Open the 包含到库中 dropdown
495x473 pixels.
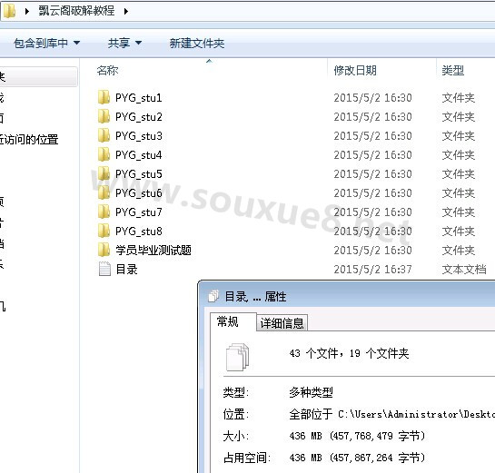(x=46, y=44)
